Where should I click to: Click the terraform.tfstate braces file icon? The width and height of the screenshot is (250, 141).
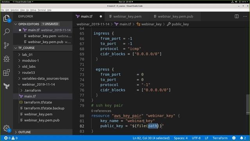click(21, 102)
